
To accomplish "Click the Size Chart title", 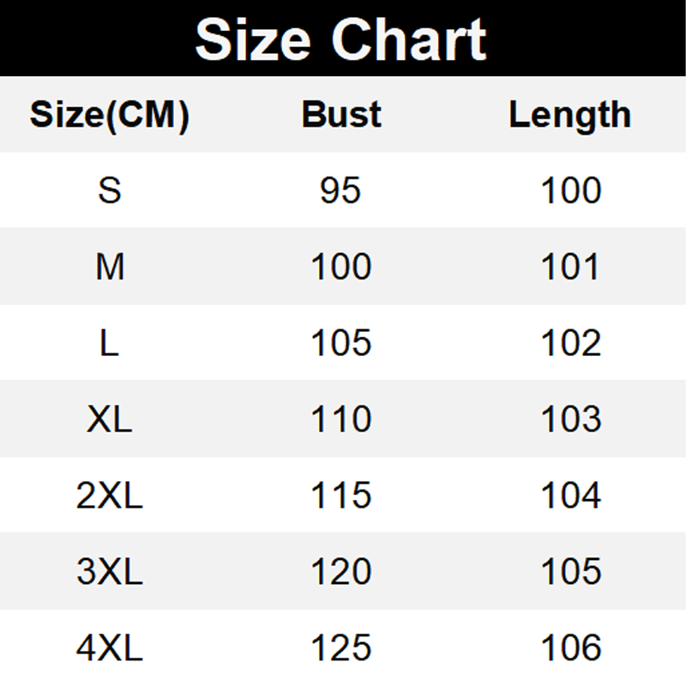I will coord(341,39).
